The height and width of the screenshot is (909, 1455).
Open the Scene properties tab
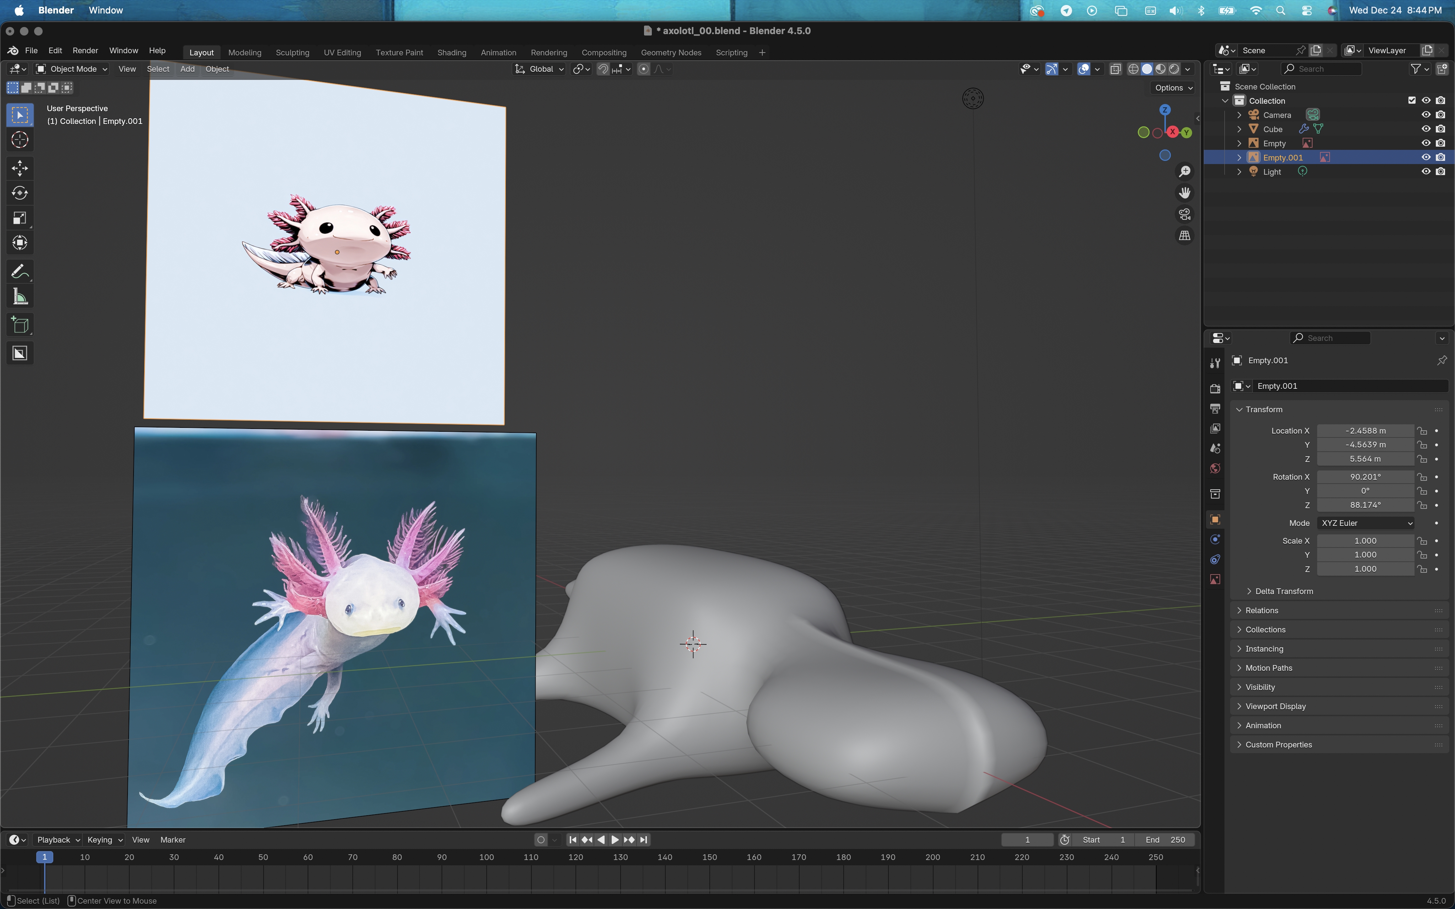1215,448
